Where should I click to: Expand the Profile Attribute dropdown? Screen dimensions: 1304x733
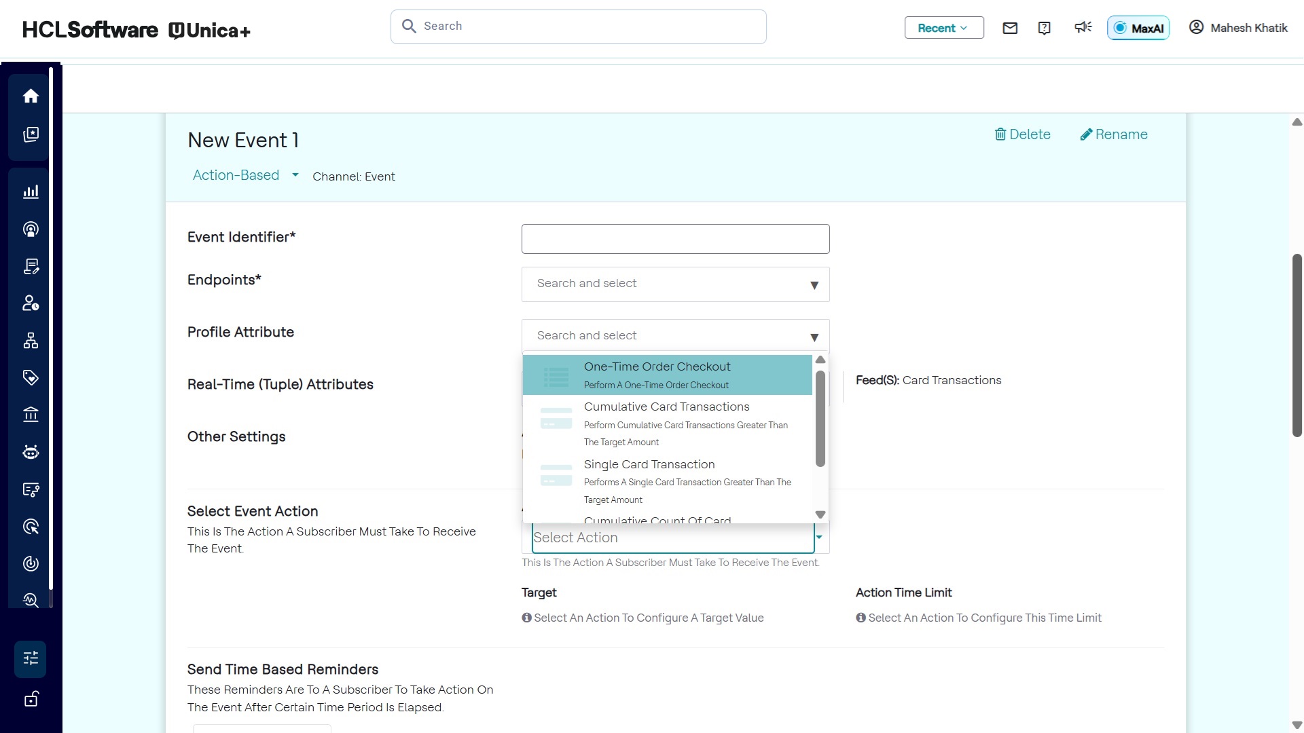675,336
